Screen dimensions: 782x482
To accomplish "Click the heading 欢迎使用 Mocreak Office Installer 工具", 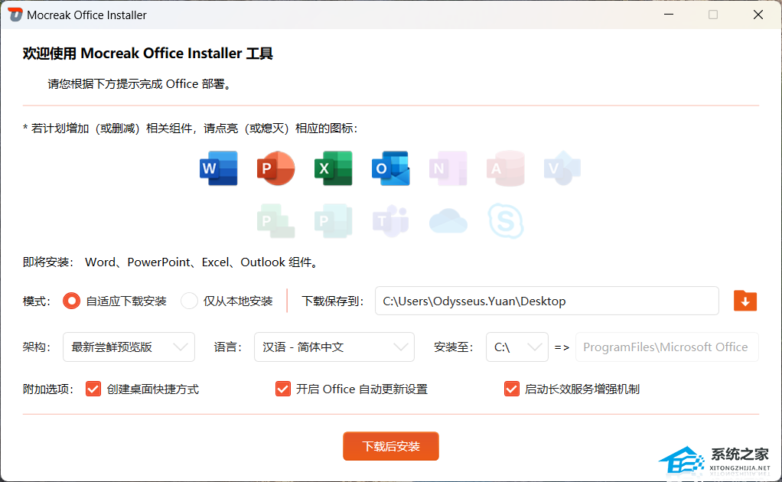I will 148,54.
